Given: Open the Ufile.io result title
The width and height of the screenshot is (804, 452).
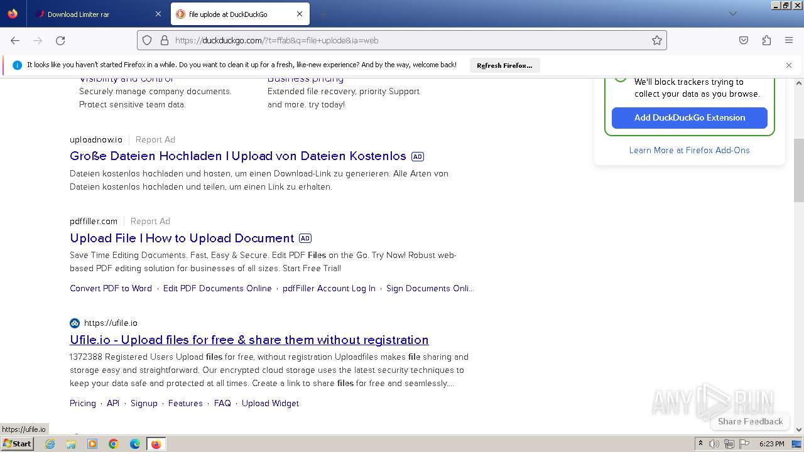Looking at the screenshot, I should [249, 340].
